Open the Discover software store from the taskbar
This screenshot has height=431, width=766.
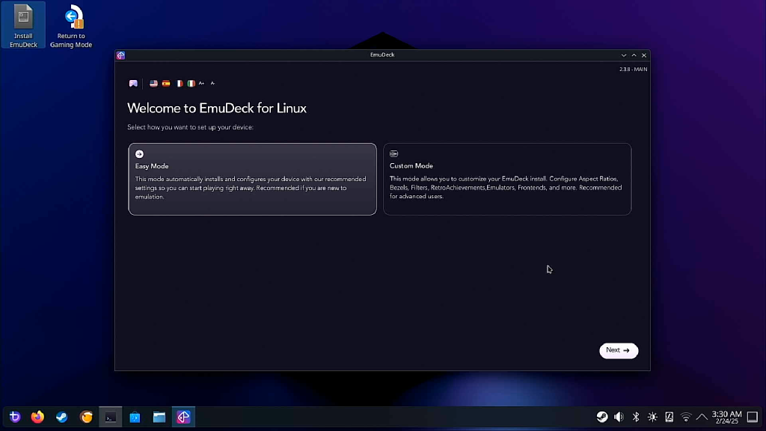coord(135,417)
